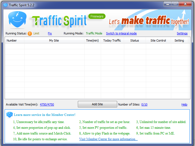The height and width of the screenshot is (146, 195).
Task: Click 'Set traffic from PC or ME.' text
Action: pyautogui.click(x=157, y=133)
